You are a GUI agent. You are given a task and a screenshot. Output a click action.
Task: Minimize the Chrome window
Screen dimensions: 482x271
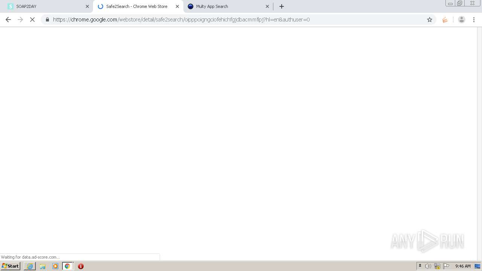450,3
